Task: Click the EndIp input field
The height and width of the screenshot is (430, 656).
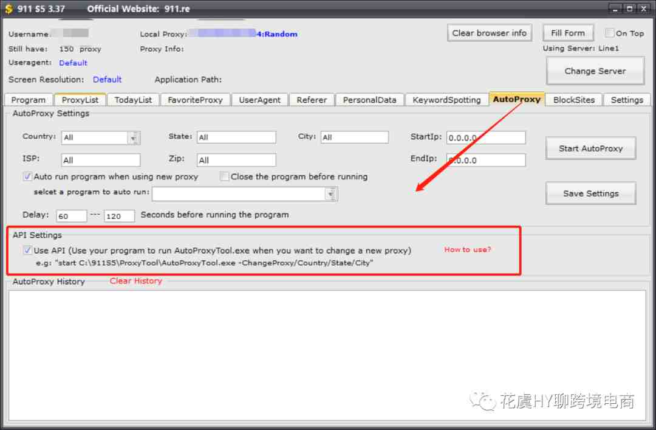Action: point(486,160)
